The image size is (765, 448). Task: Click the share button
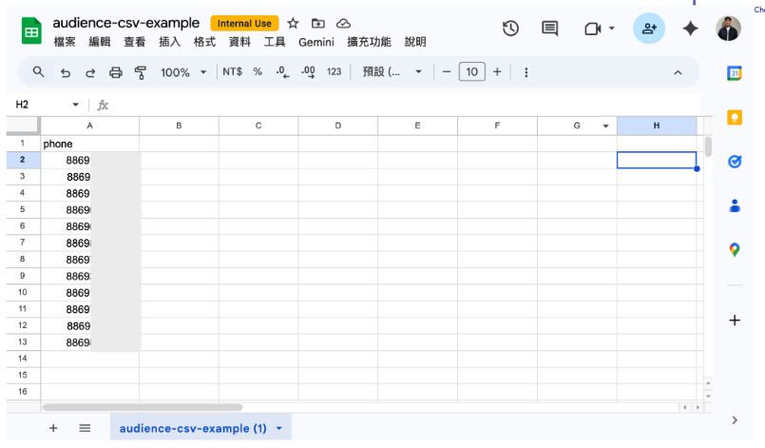[649, 29]
